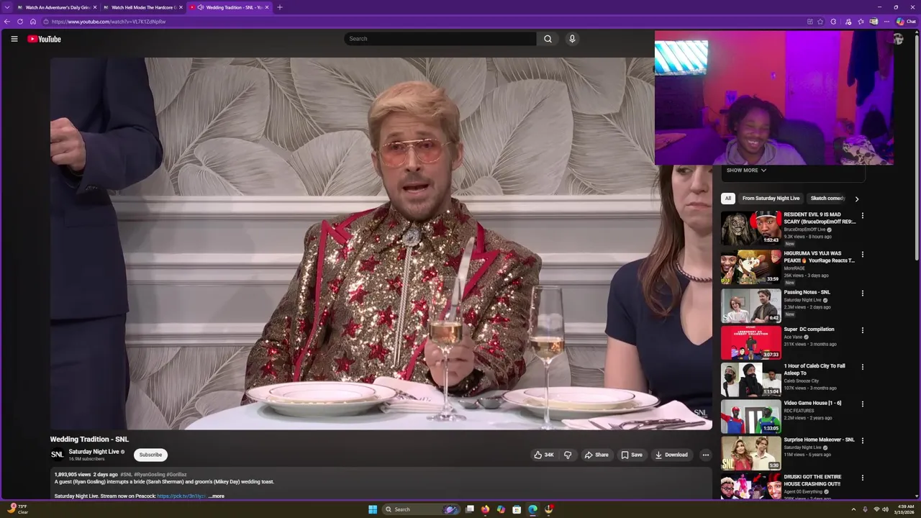Open Edge browser from taskbar
The height and width of the screenshot is (518, 921).
(x=532, y=509)
